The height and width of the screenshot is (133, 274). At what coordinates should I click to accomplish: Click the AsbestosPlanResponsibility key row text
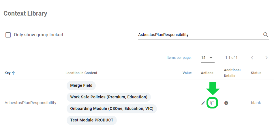[30, 103]
